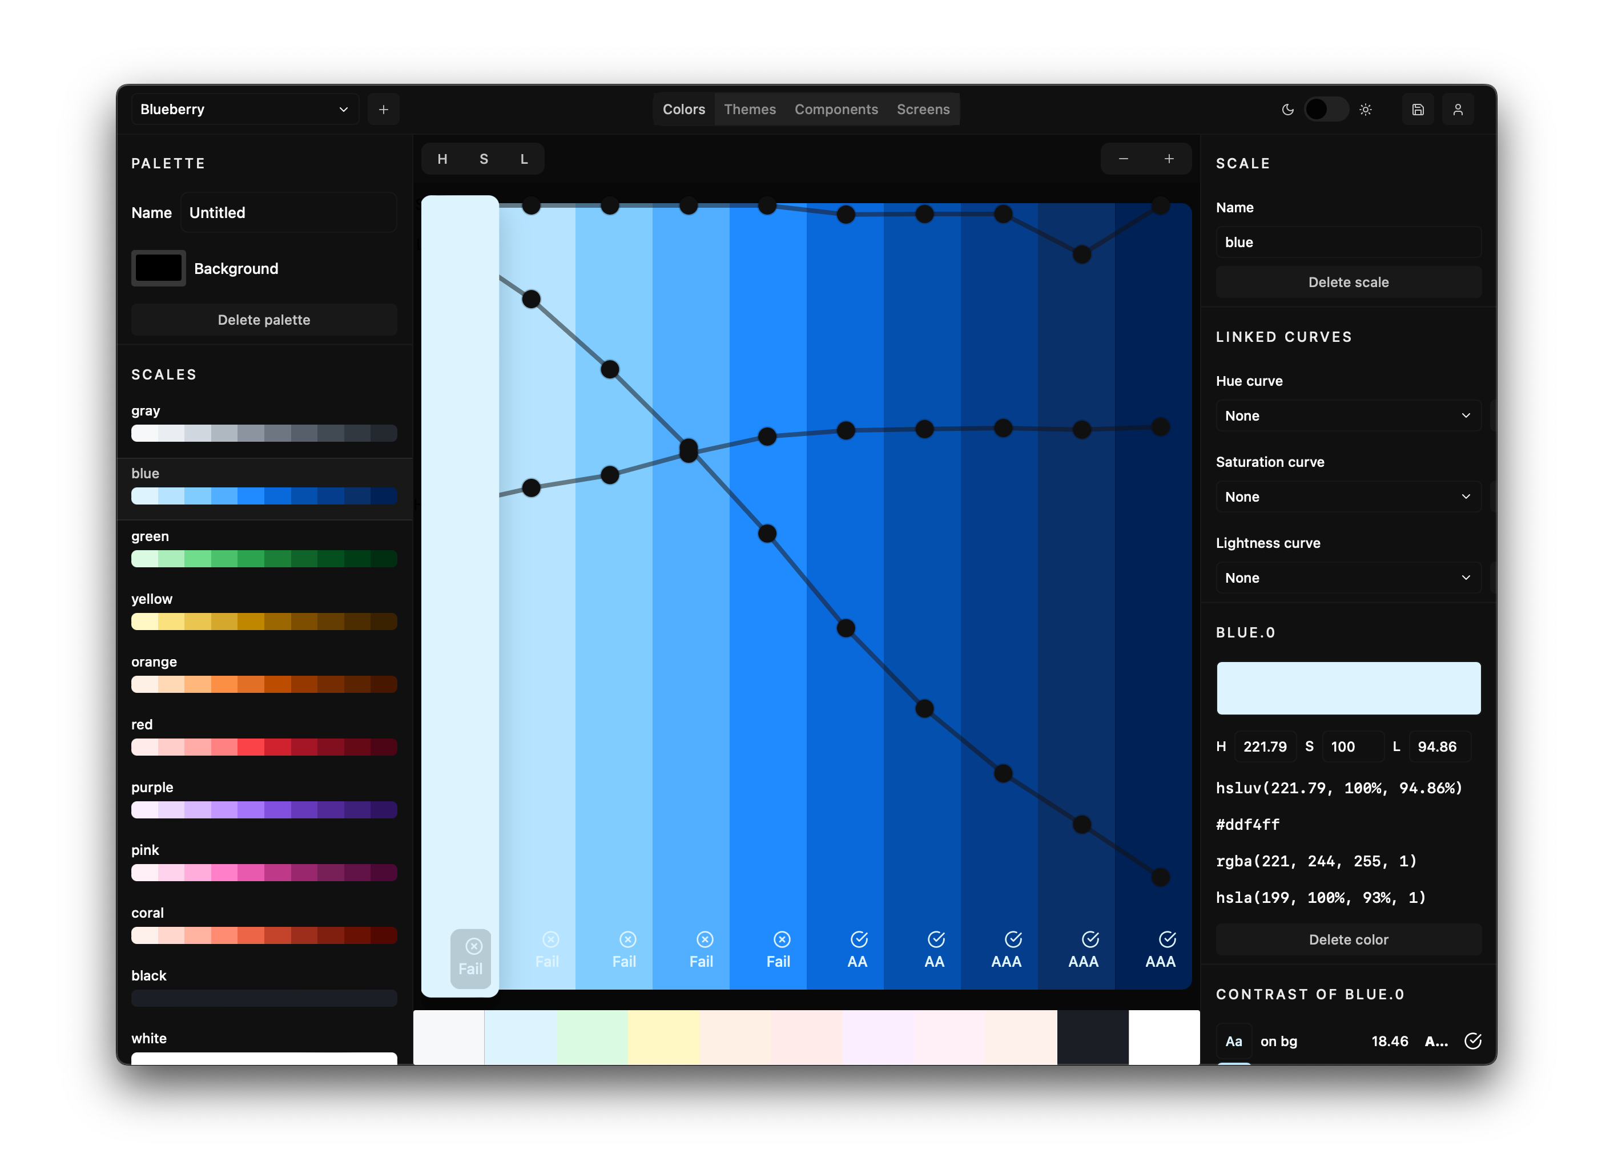Screen dimensions: 1618x1154
Task: Click the plus icon next to Blueberry
Action: tap(383, 110)
